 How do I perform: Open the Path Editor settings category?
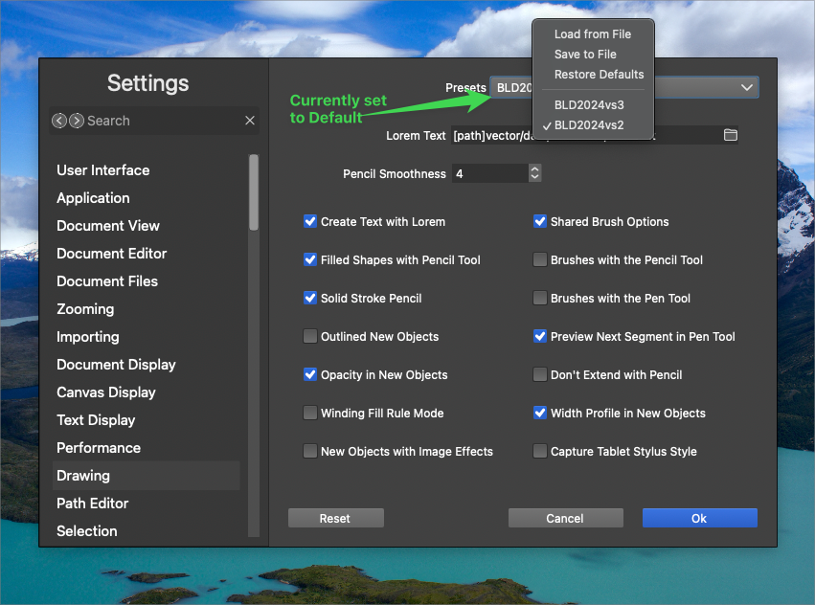(93, 504)
